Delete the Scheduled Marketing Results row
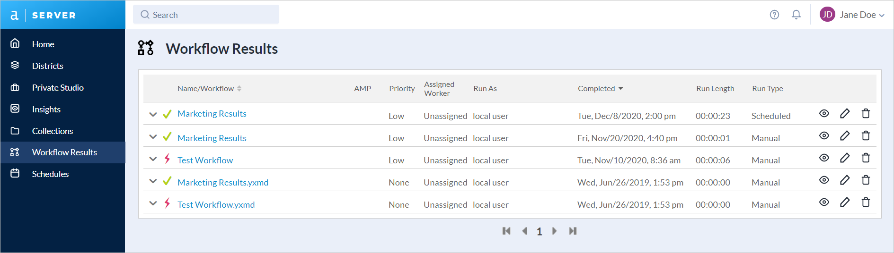Image resolution: width=894 pixels, height=253 pixels. point(866,113)
